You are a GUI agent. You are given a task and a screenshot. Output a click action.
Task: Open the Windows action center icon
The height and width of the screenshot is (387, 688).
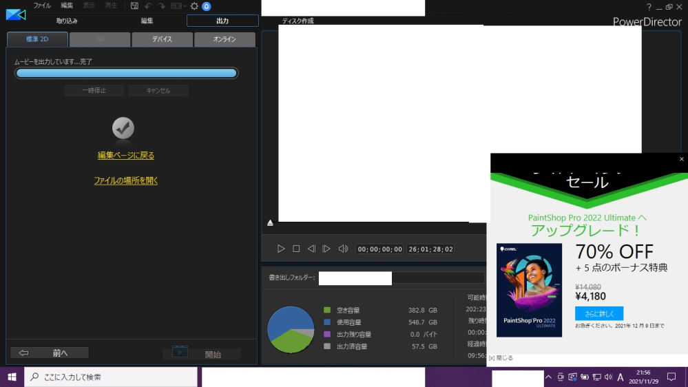671,377
